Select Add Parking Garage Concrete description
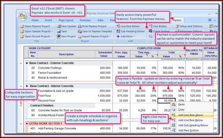223x138 pixels. [x=57, y=128]
